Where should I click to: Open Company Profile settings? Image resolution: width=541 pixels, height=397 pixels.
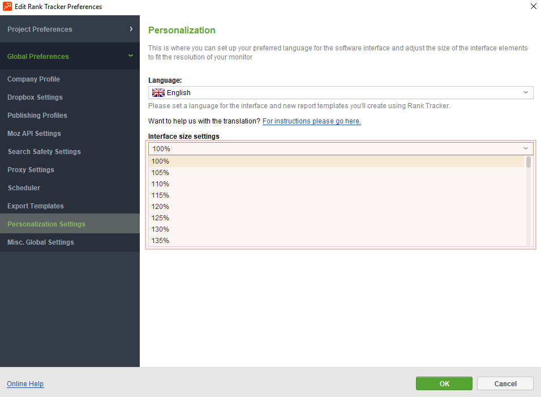pyautogui.click(x=33, y=79)
